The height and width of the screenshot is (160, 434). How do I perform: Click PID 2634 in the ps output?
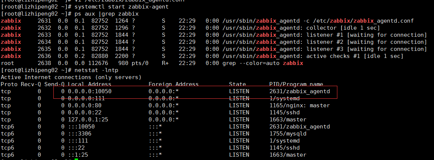pos(44,42)
